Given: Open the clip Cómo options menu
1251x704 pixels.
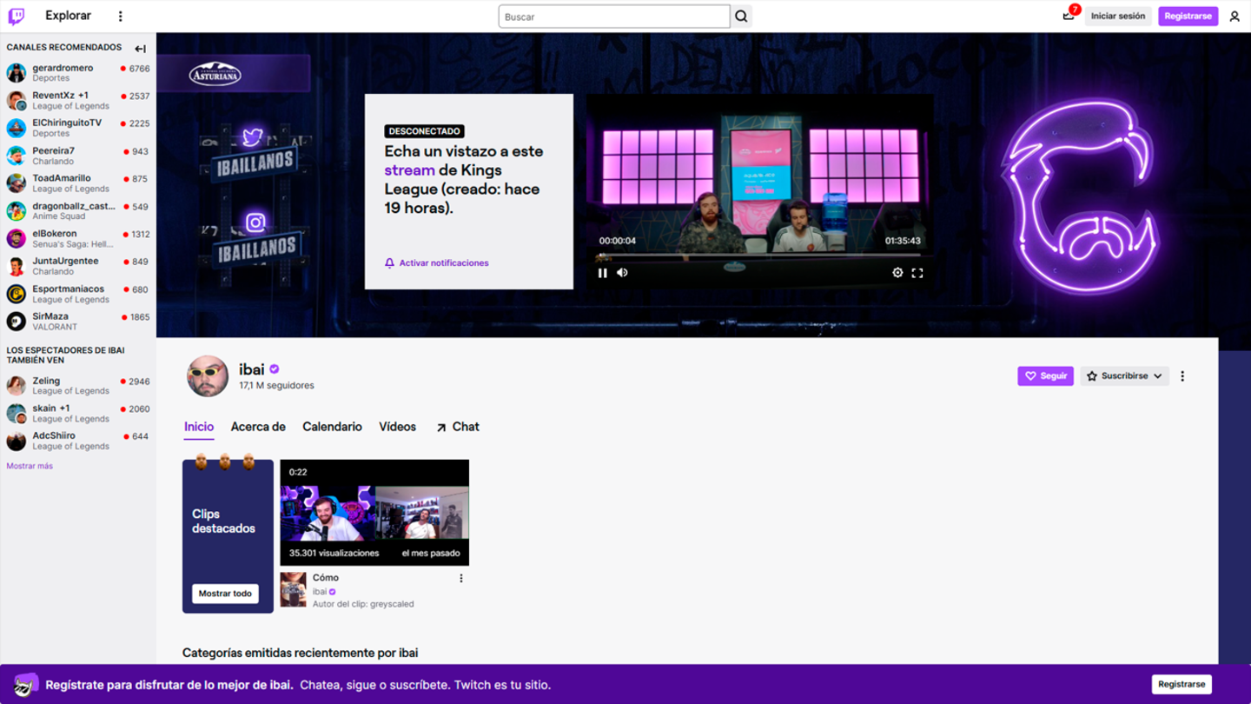Looking at the screenshot, I should click(x=460, y=578).
